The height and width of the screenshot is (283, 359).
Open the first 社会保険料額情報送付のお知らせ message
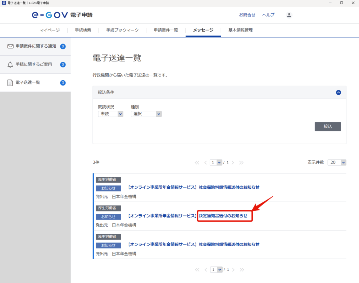point(193,187)
